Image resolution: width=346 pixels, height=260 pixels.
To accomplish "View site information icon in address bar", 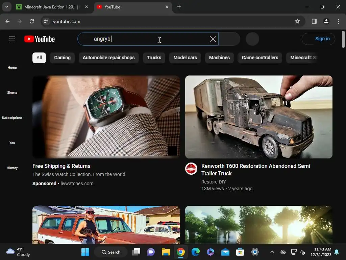I will point(46,21).
